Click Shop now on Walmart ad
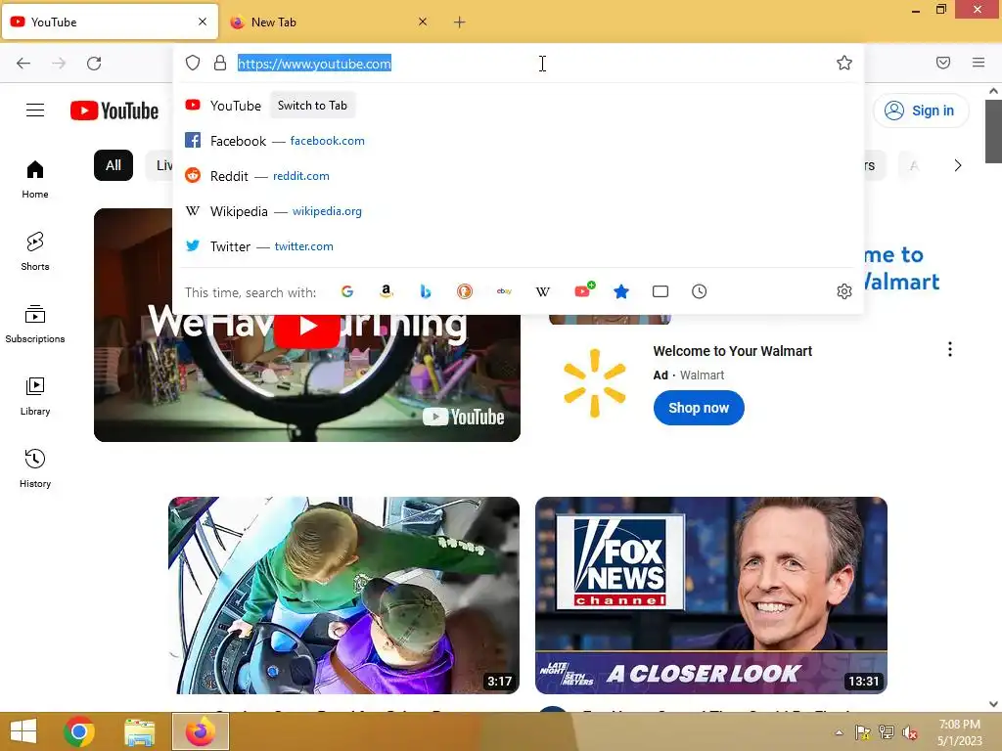 pos(699,408)
